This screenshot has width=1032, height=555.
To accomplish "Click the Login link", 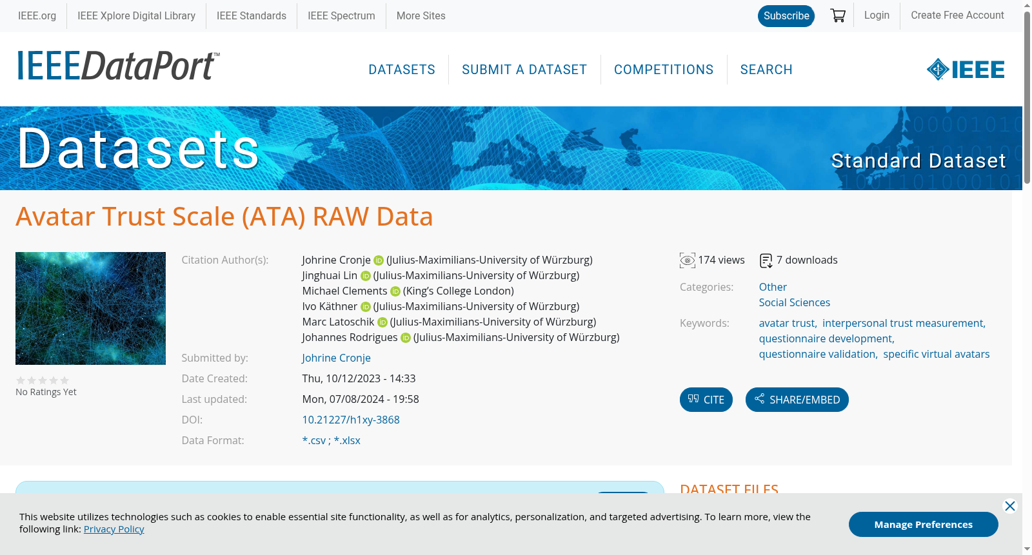I will [x=877, y=15].
